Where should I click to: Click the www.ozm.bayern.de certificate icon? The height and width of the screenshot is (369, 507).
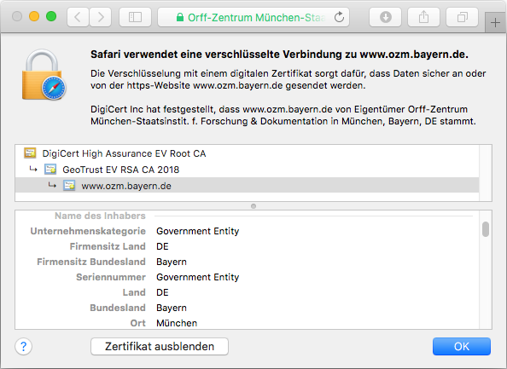point(69,186)
